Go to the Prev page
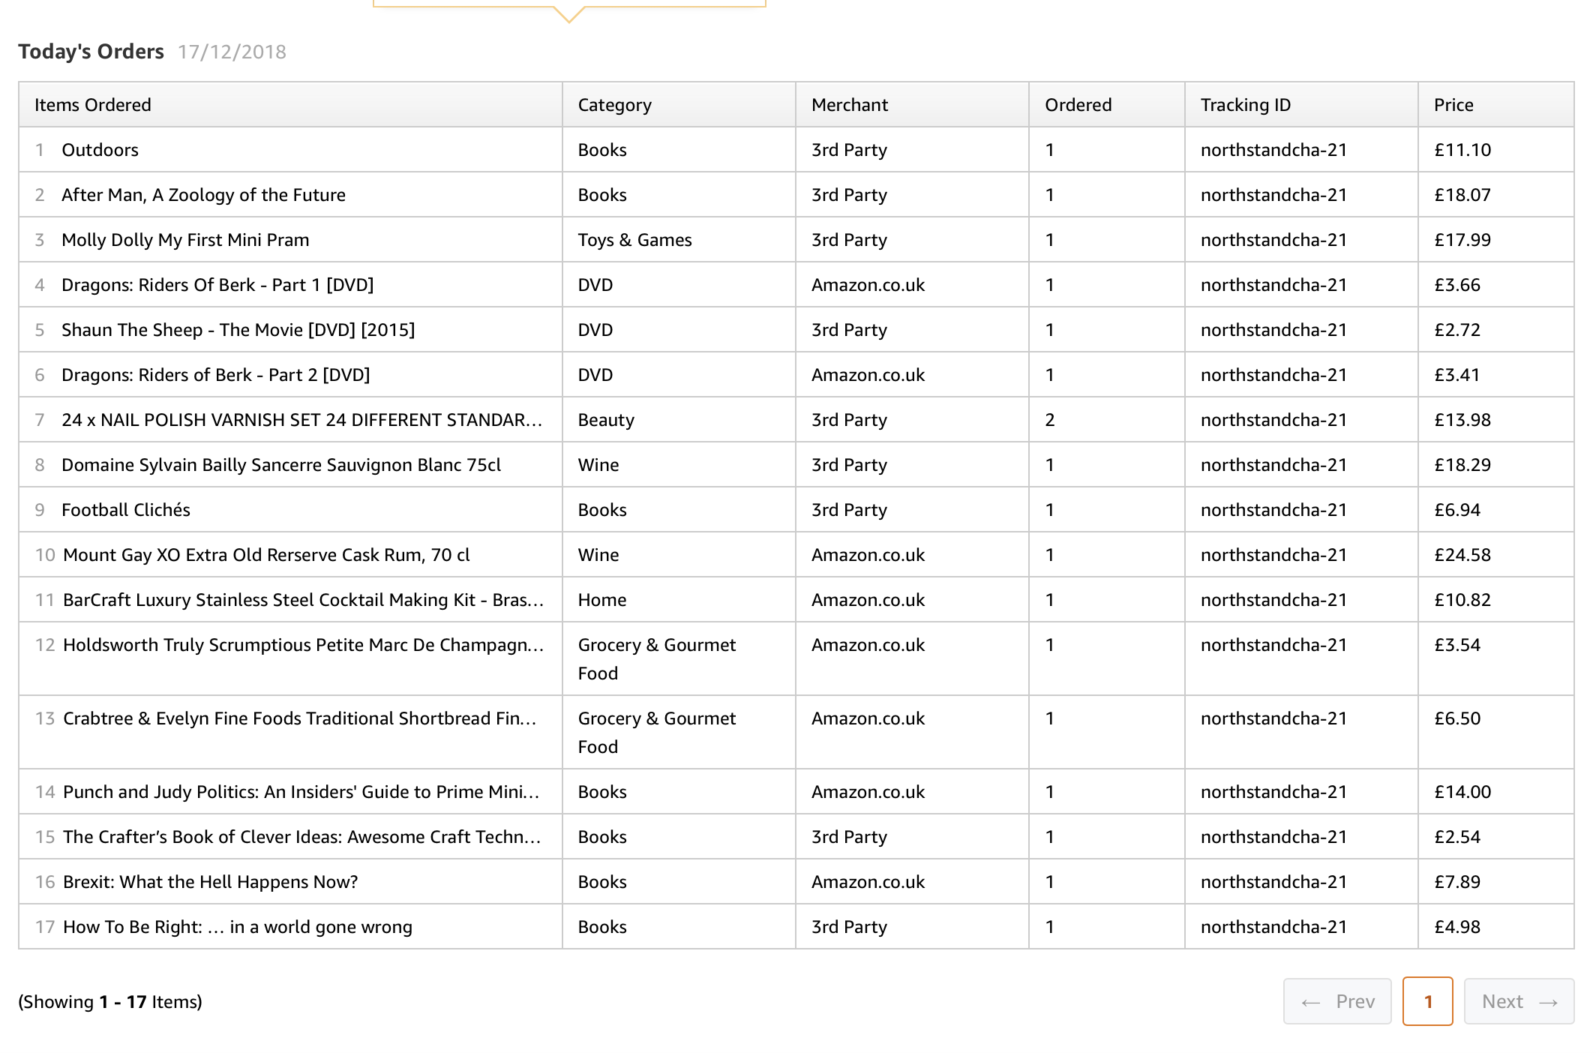 [1337, 1001]
